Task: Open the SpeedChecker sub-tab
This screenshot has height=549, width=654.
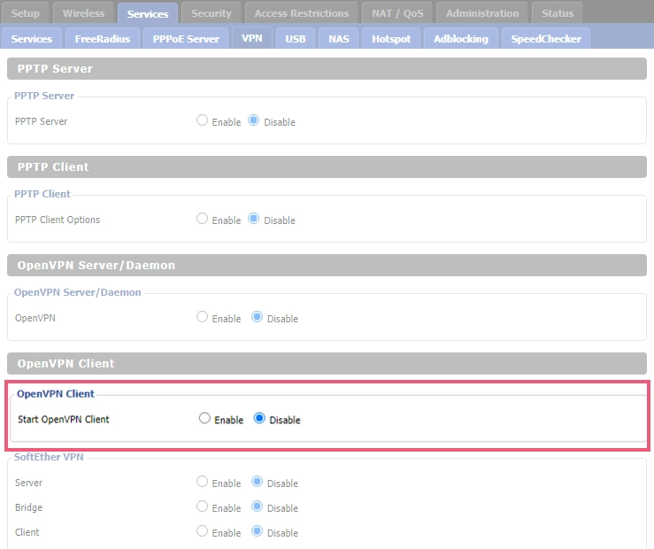Action: [546, 38]
